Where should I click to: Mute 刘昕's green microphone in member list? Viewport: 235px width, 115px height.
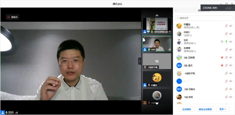226,42
